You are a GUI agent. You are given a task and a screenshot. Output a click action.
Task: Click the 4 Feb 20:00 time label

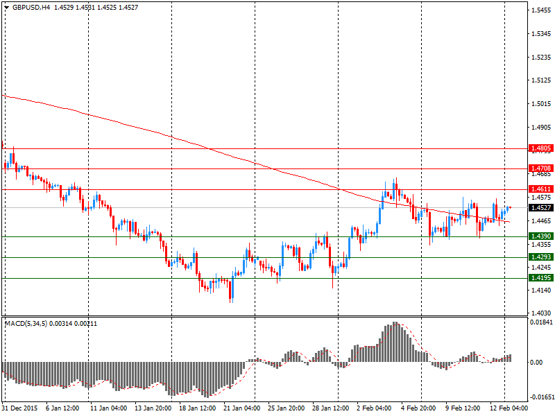coord(418,408)
